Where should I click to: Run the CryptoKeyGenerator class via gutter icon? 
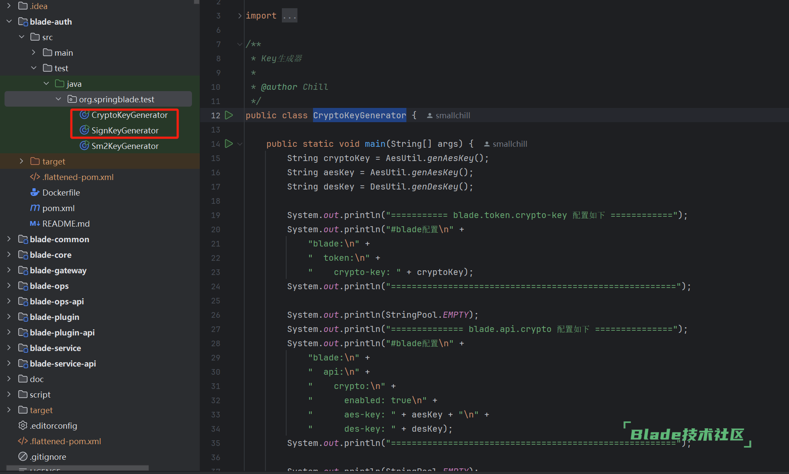(229, 115)
